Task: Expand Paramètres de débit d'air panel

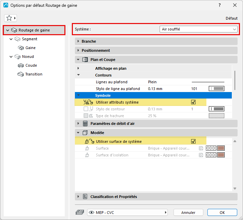Action: tap(78, 124)
